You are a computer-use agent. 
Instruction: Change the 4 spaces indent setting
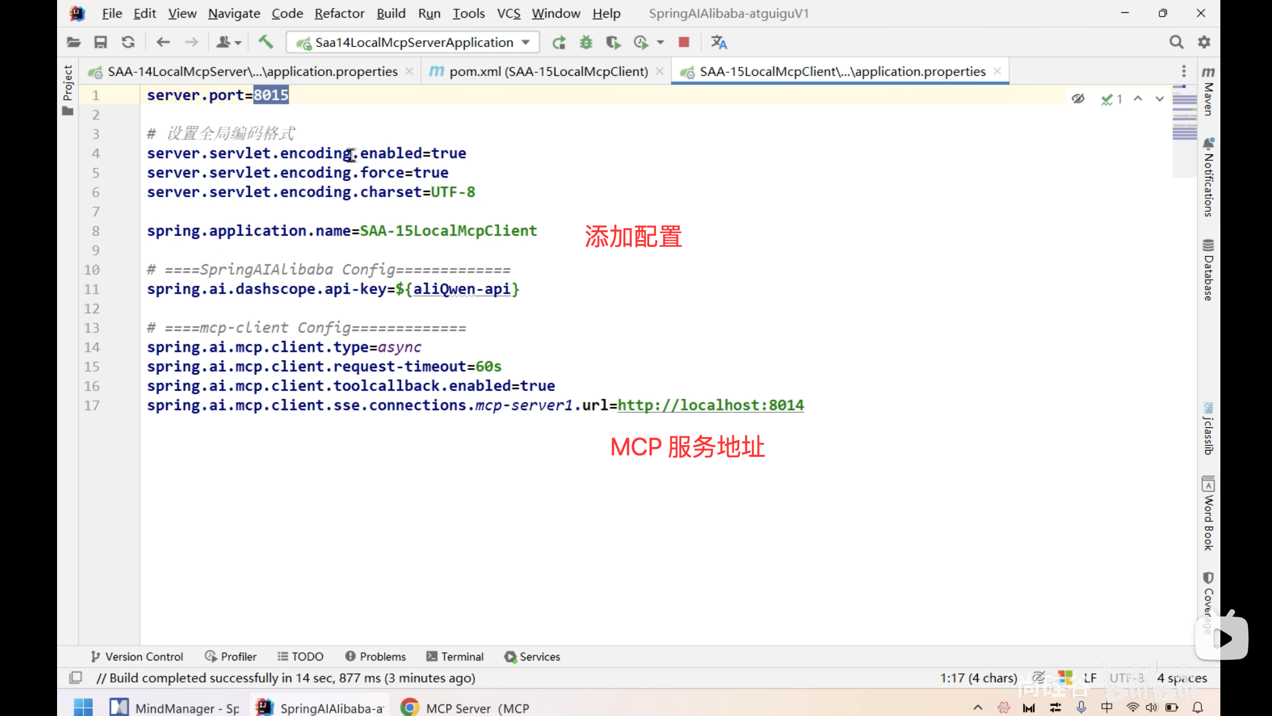tap(1182, 678)
